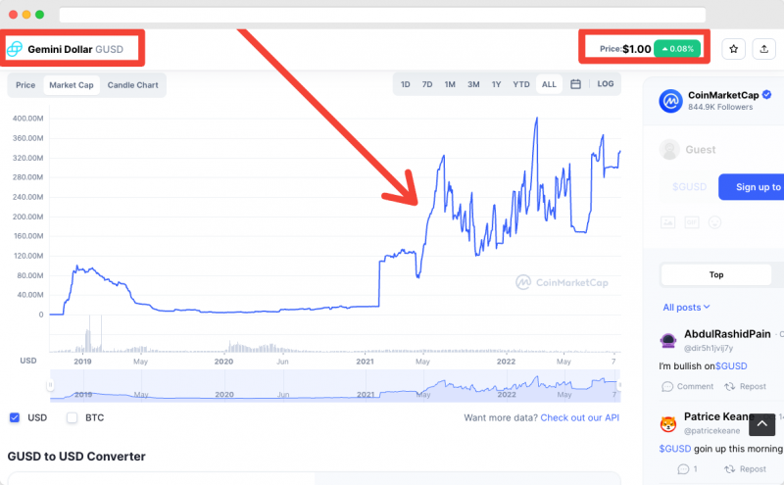Select the 1Y time range

click(x=496, y=84)
